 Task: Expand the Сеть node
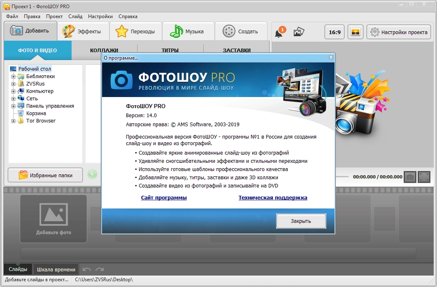tap(13, 99)
